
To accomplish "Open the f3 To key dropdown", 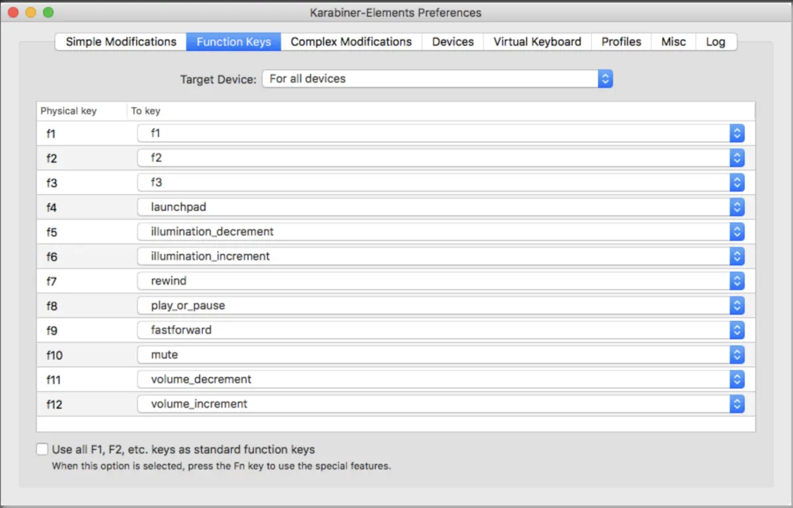I will tap(441, 183).
